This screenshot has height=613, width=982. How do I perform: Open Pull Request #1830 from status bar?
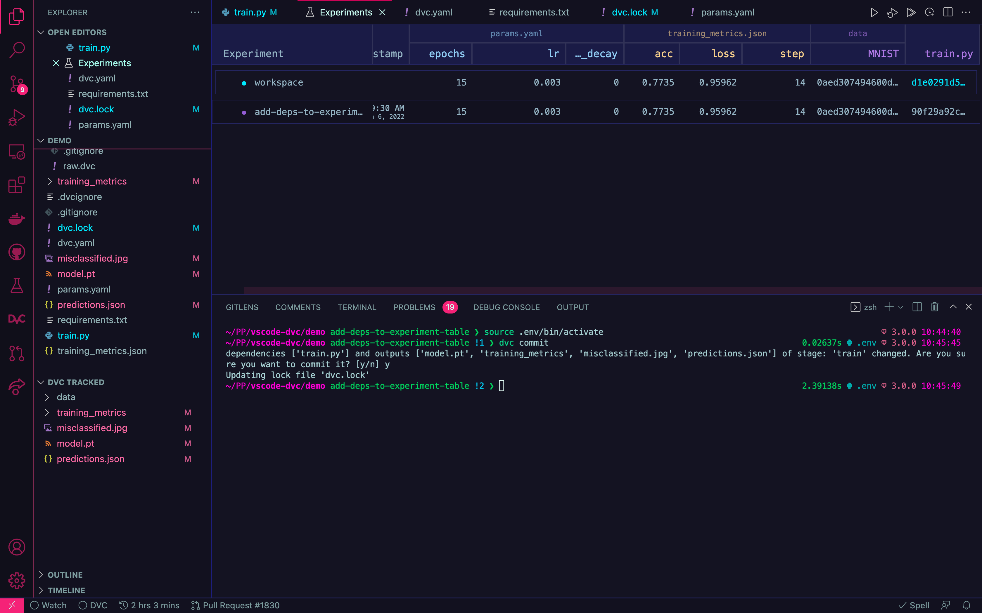click(x=236, y=605)
